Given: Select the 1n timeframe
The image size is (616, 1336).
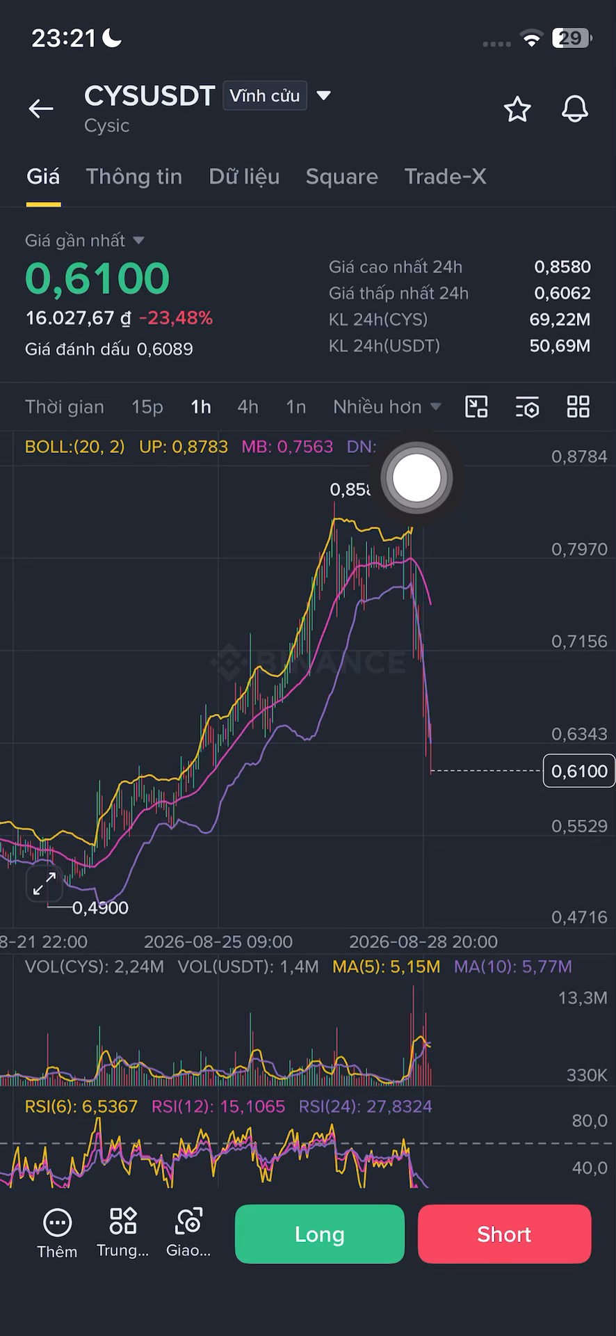Looking at the screenshot, I should [x=296, y=406].
